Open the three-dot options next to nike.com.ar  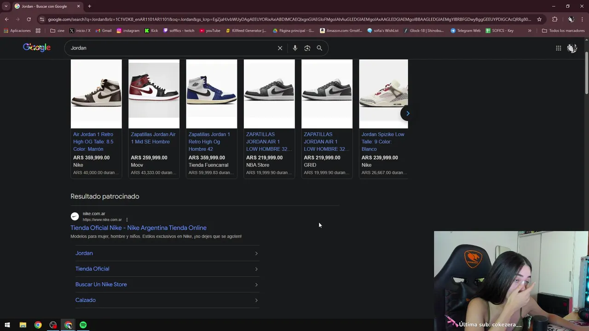127,220
